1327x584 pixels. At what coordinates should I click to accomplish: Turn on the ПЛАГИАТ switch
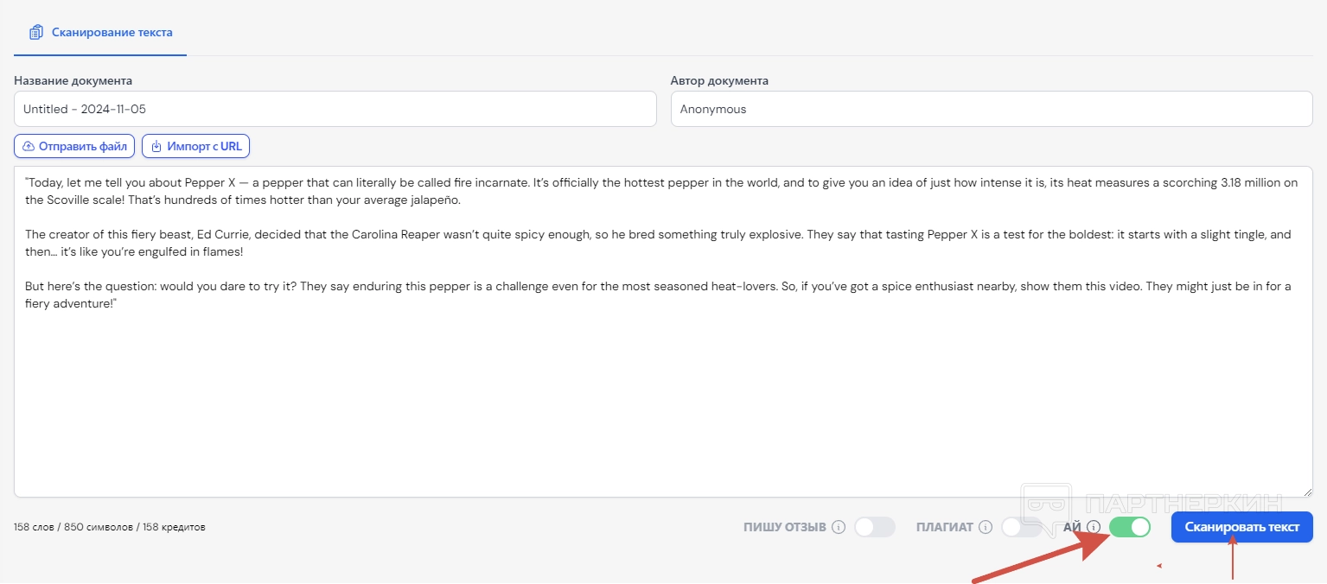pos(1020,527)
